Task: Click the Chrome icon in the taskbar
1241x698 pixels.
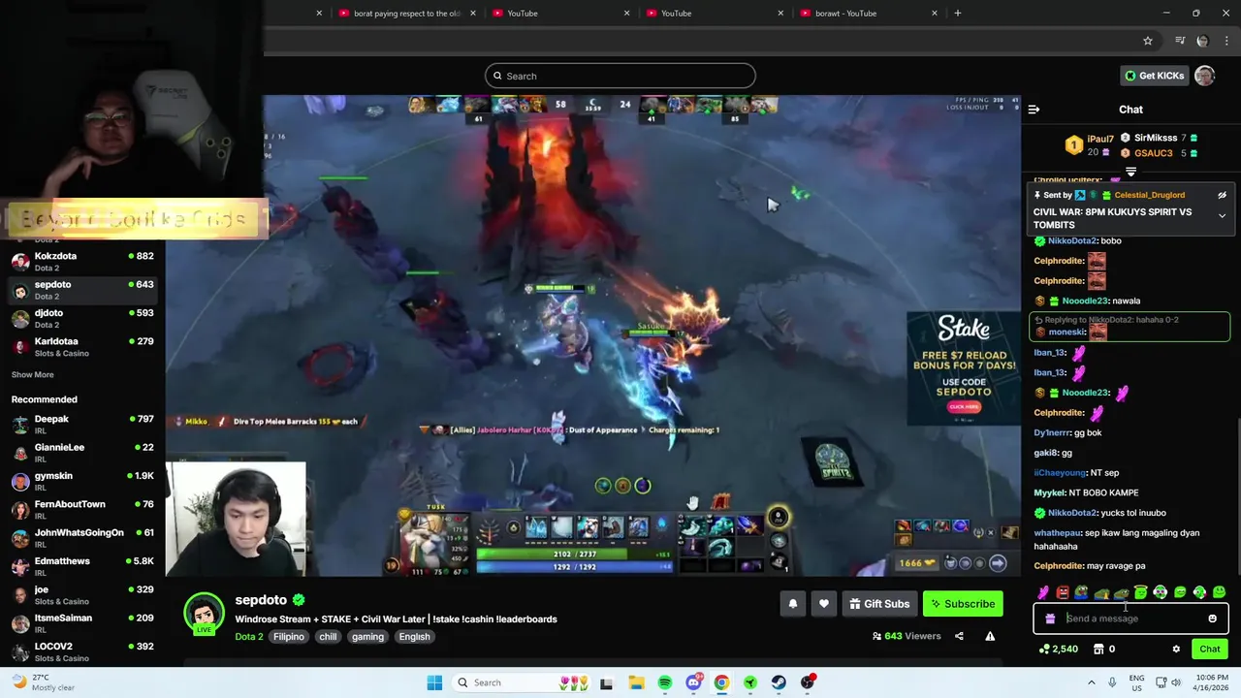Action: point(721,682)
